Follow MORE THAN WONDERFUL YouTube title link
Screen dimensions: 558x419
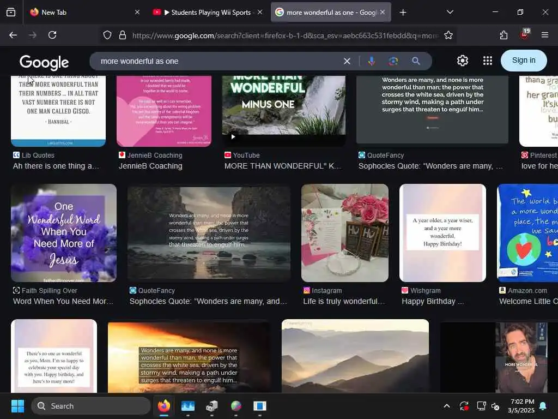pyautogui.click(x=283, y=166)
